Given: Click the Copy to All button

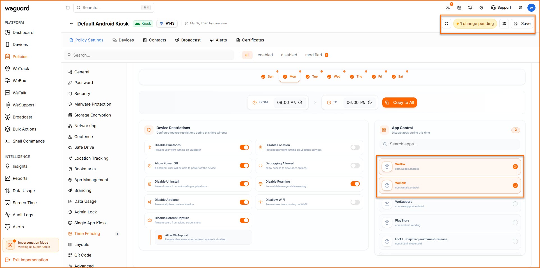Looking at the screenshot, I should tap(400, 102).
